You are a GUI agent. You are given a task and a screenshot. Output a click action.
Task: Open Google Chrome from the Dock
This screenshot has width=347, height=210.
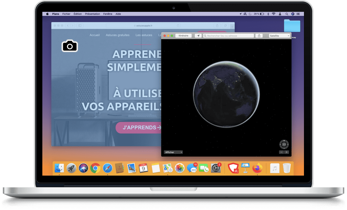[x=95, y=168]
